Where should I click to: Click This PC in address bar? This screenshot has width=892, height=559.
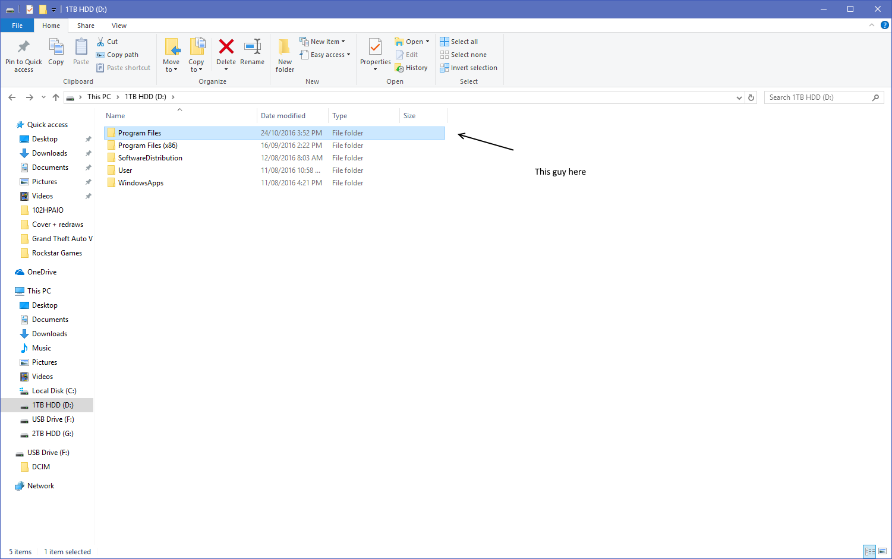99,97
